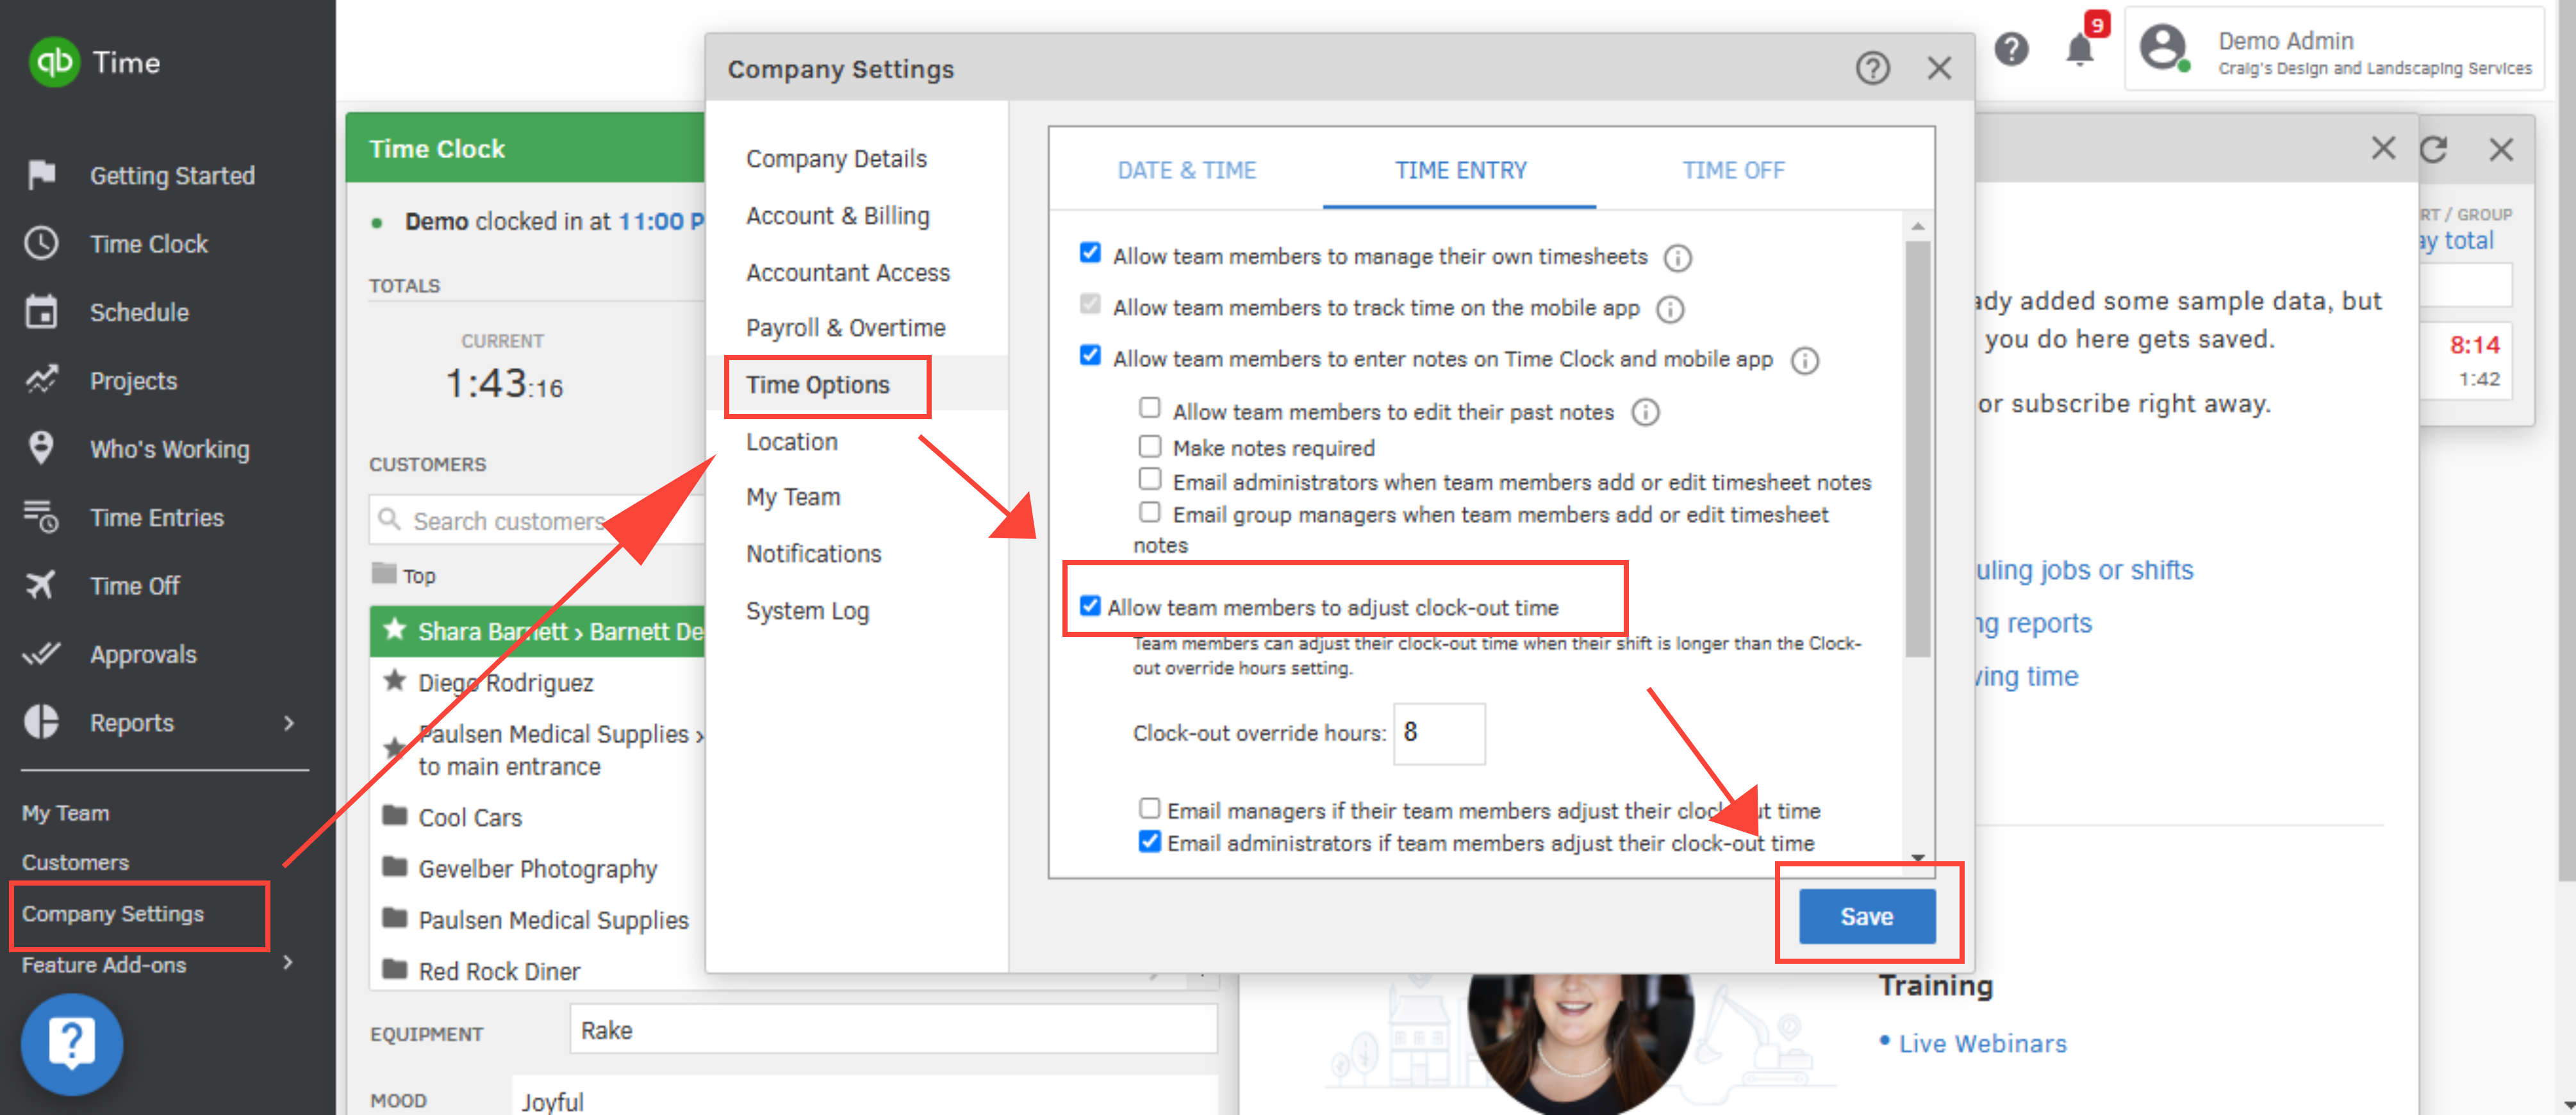Expand the Reports sidebar submenu arrow

click(x=289, y=722)
